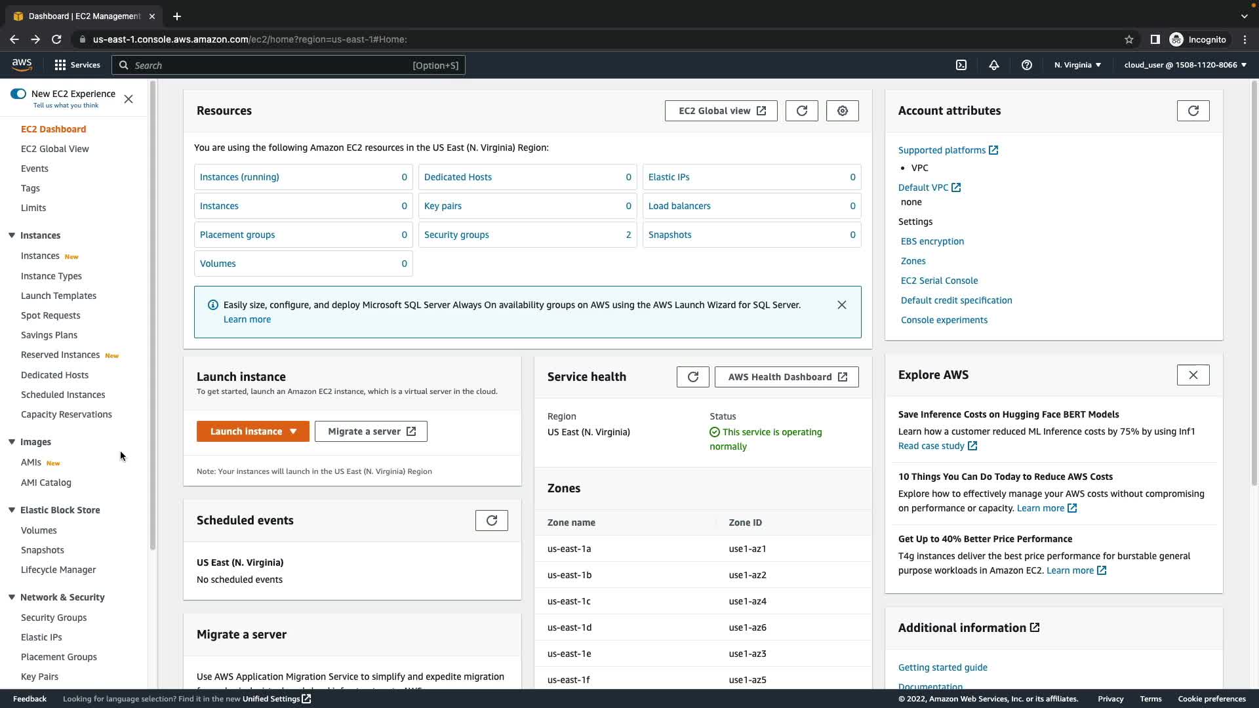Refresh the Resources panel
1259x708 pixels.
point(801,111)
